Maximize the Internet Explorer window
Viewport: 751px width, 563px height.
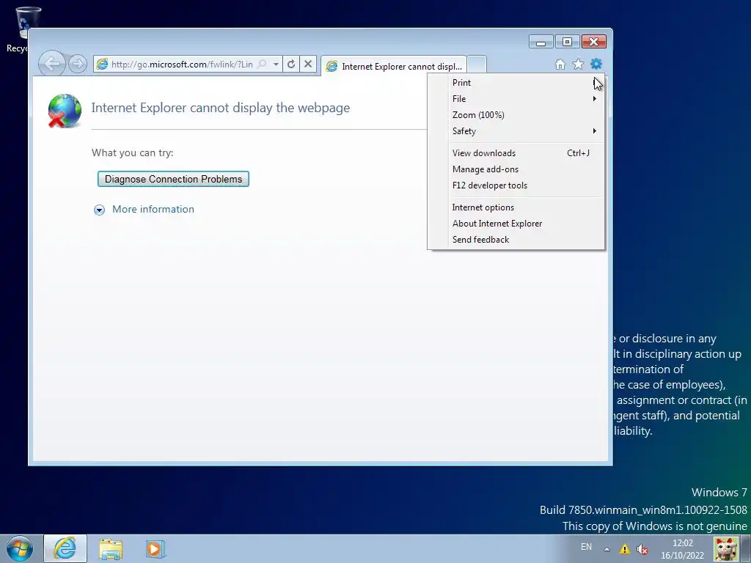(567, 42)
